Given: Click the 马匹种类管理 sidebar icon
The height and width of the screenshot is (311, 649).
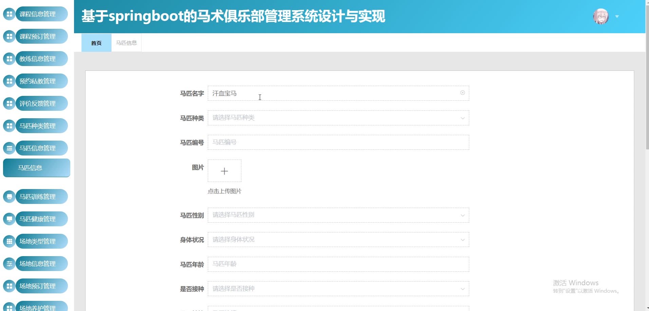Looking at the screenshot, I should point(10,126).
